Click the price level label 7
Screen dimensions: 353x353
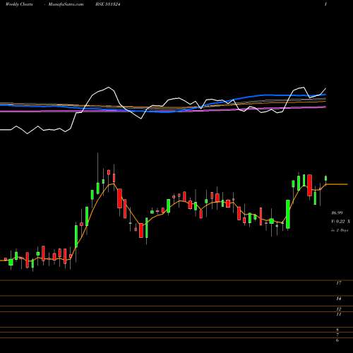[x=337, y=335]
